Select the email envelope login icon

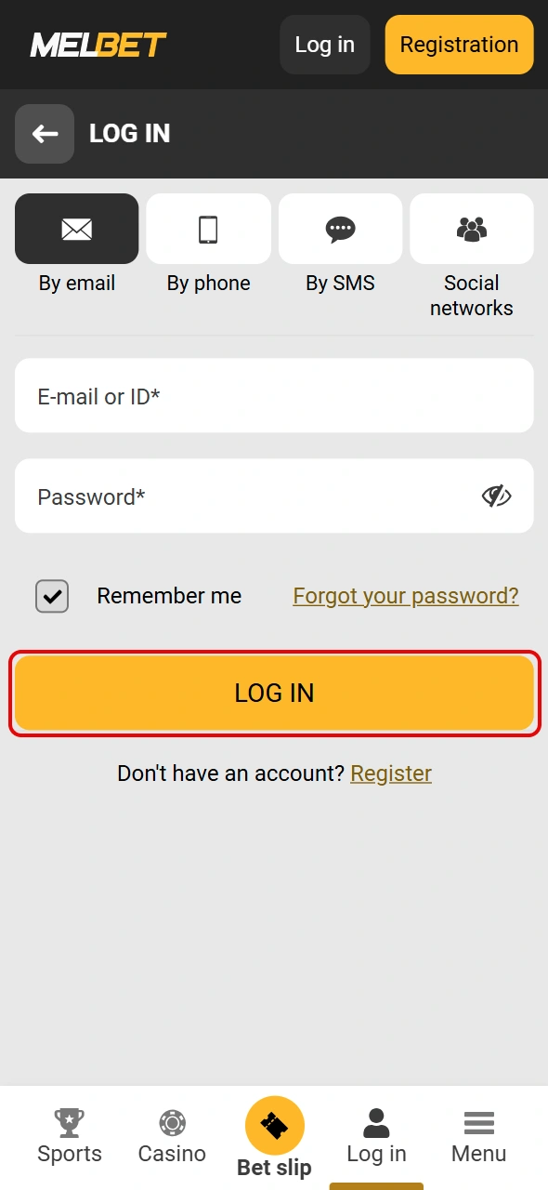[76, 229]
